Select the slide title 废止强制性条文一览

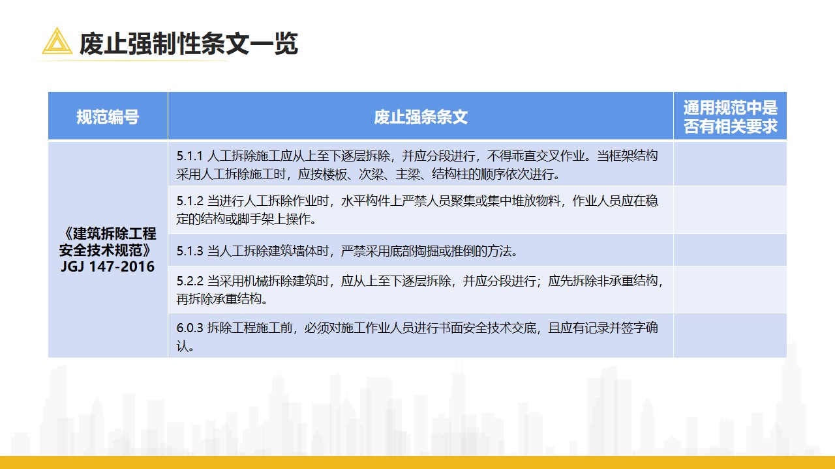point(189,43)
